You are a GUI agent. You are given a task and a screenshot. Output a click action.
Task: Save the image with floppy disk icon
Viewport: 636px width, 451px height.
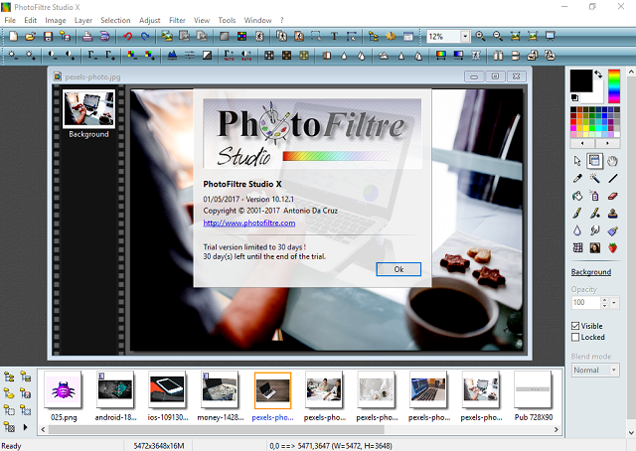48,37
